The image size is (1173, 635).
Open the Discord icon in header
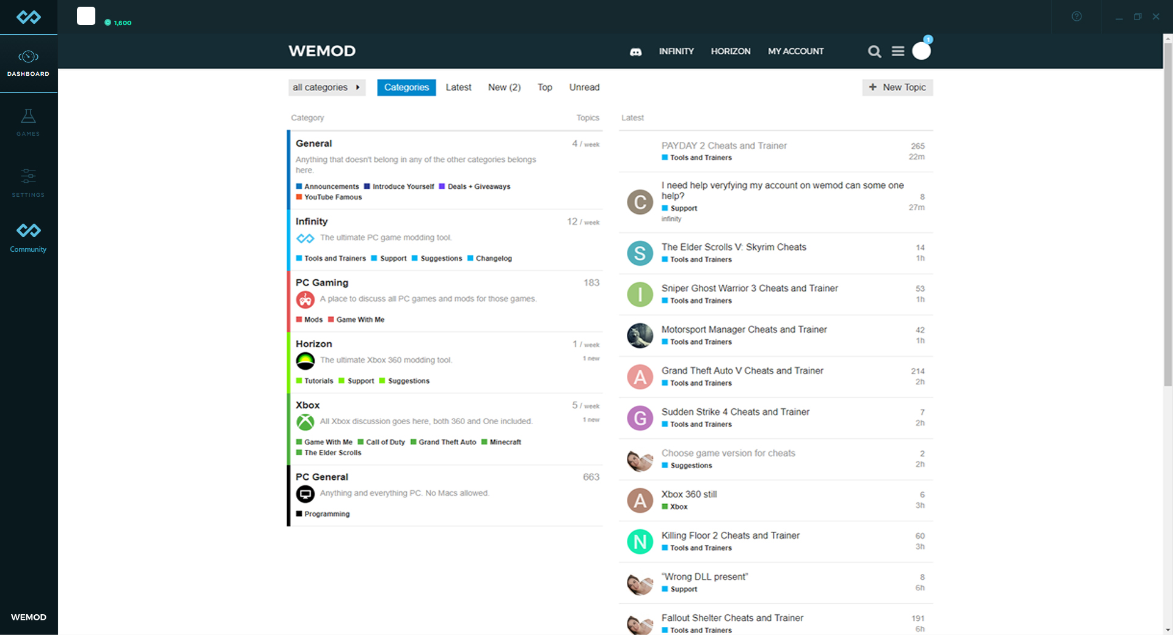tap(635, 52)
